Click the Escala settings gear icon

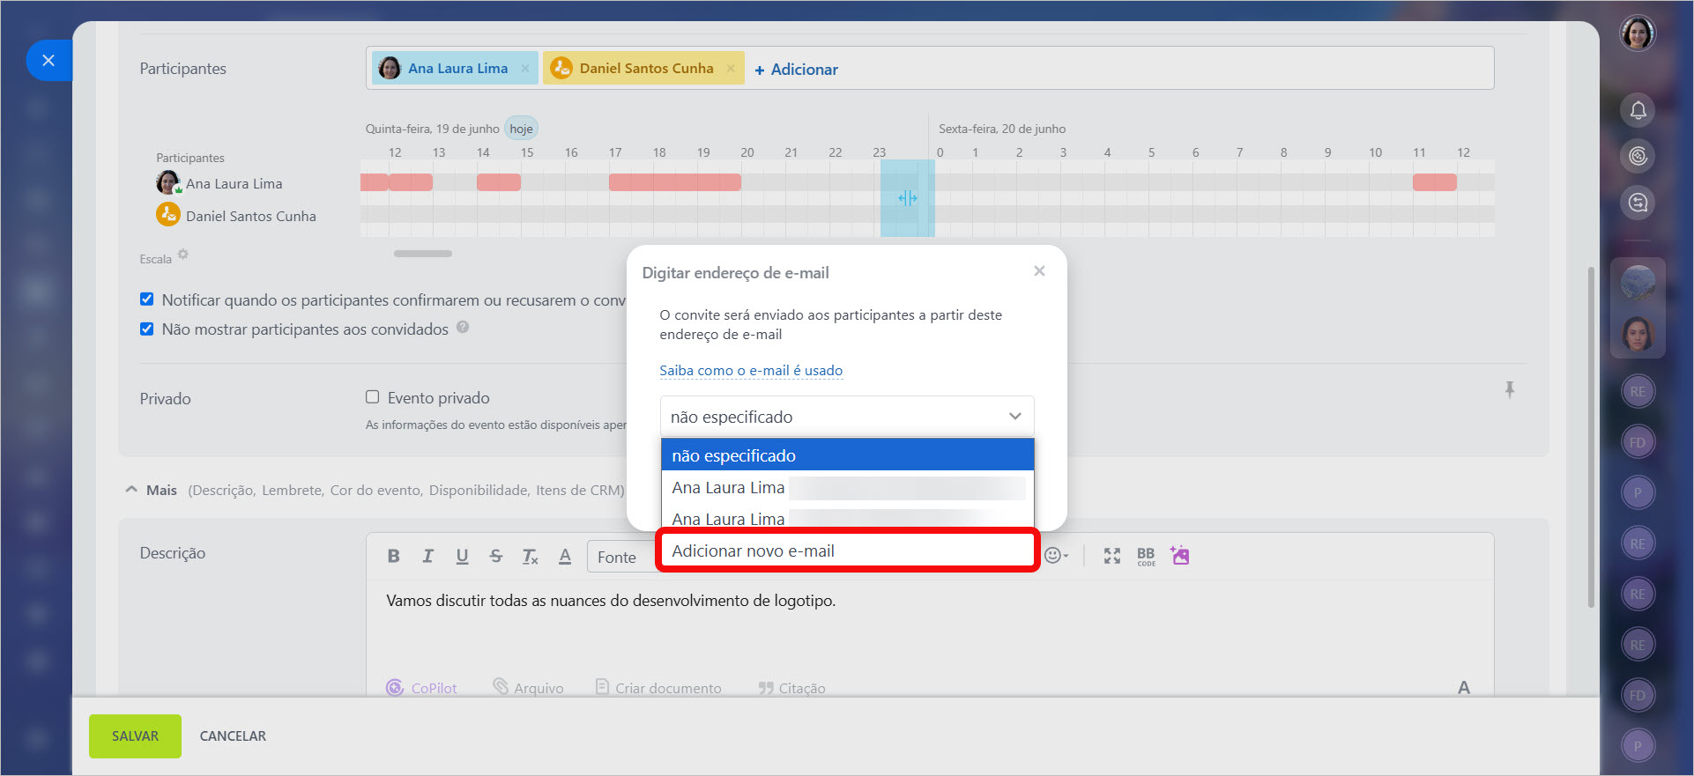click(x=183, y=255)
